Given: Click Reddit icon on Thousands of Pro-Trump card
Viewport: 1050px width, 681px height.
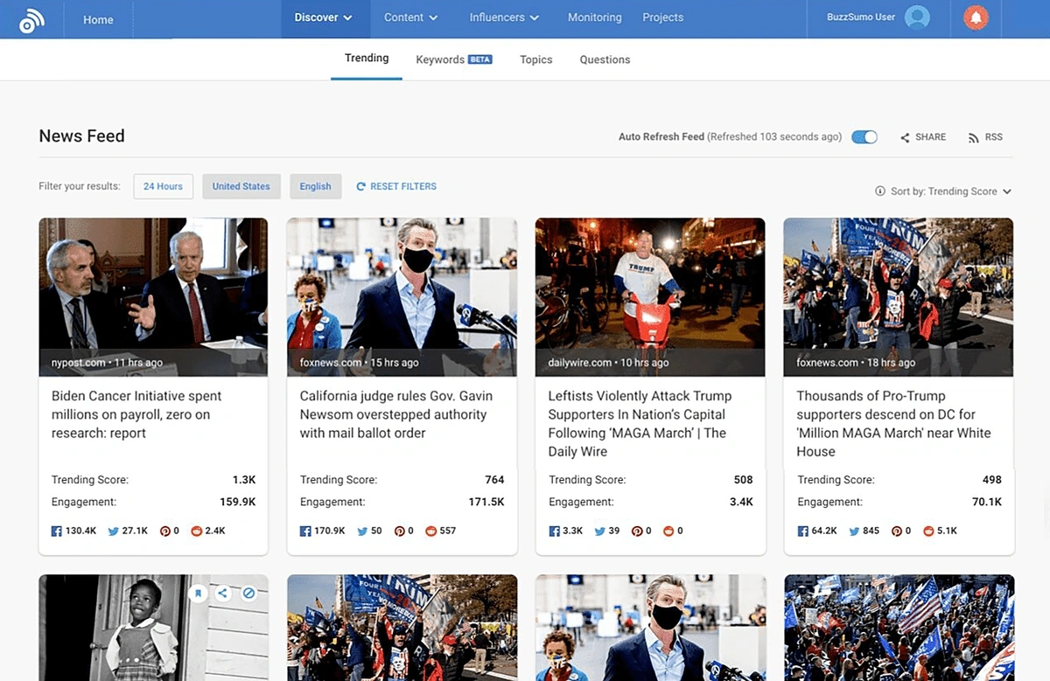Looking at the screenshot, I should [x=928, y=531].
